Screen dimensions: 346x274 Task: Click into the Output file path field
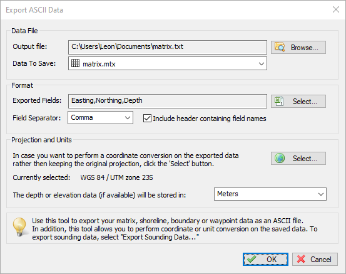point(168,47)
